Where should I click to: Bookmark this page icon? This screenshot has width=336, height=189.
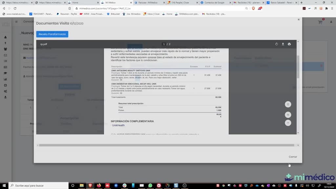coord(70,8)
